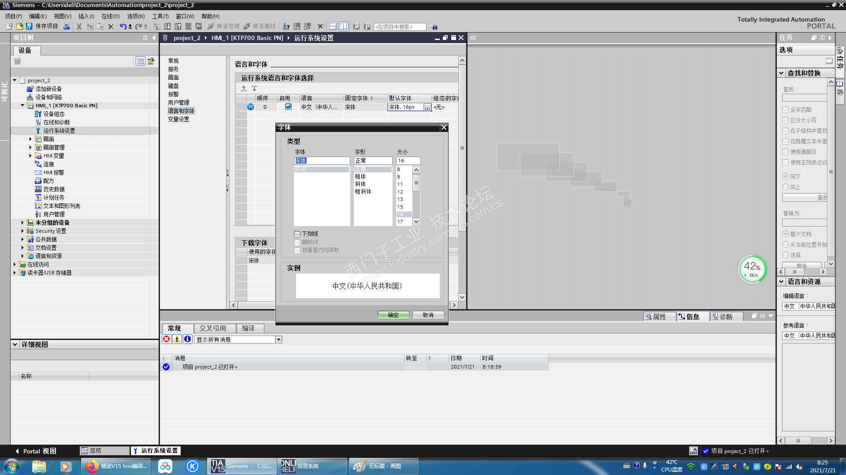This screenshot has width=846, height=475.
Task: Click the move language up arrow icon
Action: (244, 88)
